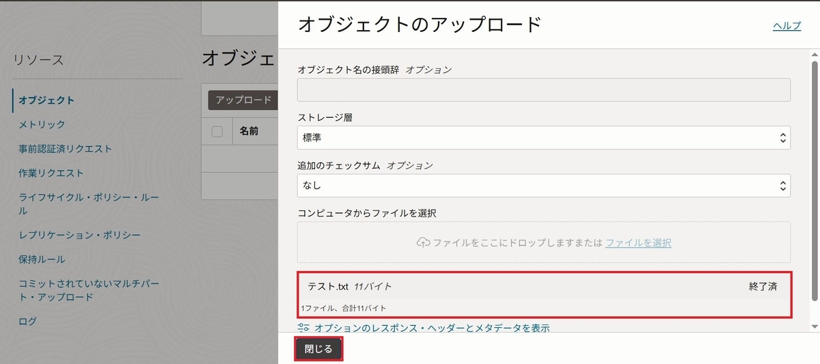Open the 追加のチェックサム dropdown showing なし

[x=544, y=185]
